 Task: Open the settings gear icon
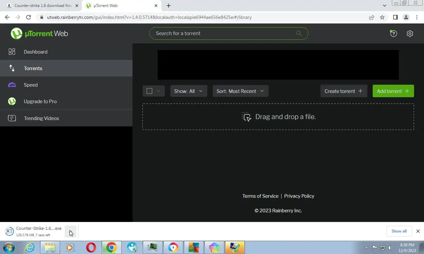pos(410,33)
